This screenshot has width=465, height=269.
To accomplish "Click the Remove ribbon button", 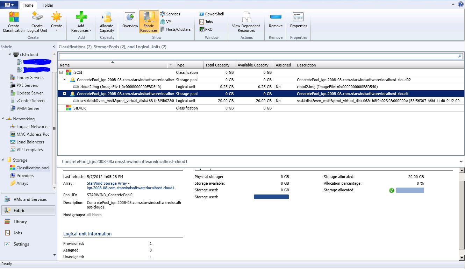I will [276, 20].
